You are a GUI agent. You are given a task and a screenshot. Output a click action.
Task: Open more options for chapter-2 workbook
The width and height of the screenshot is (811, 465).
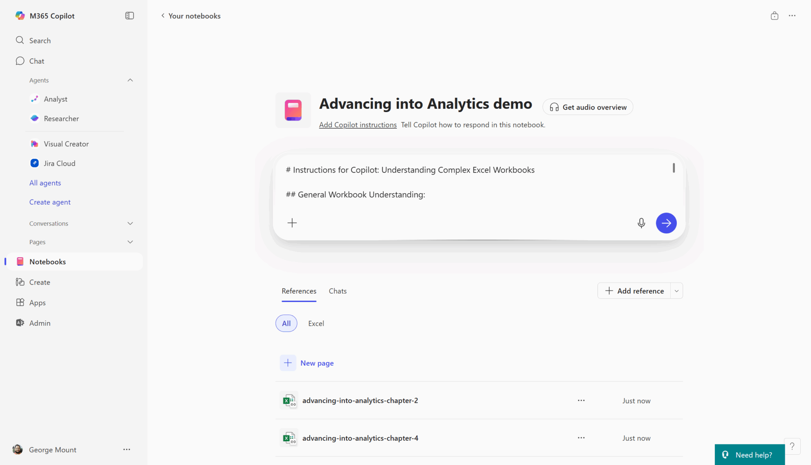581,400
